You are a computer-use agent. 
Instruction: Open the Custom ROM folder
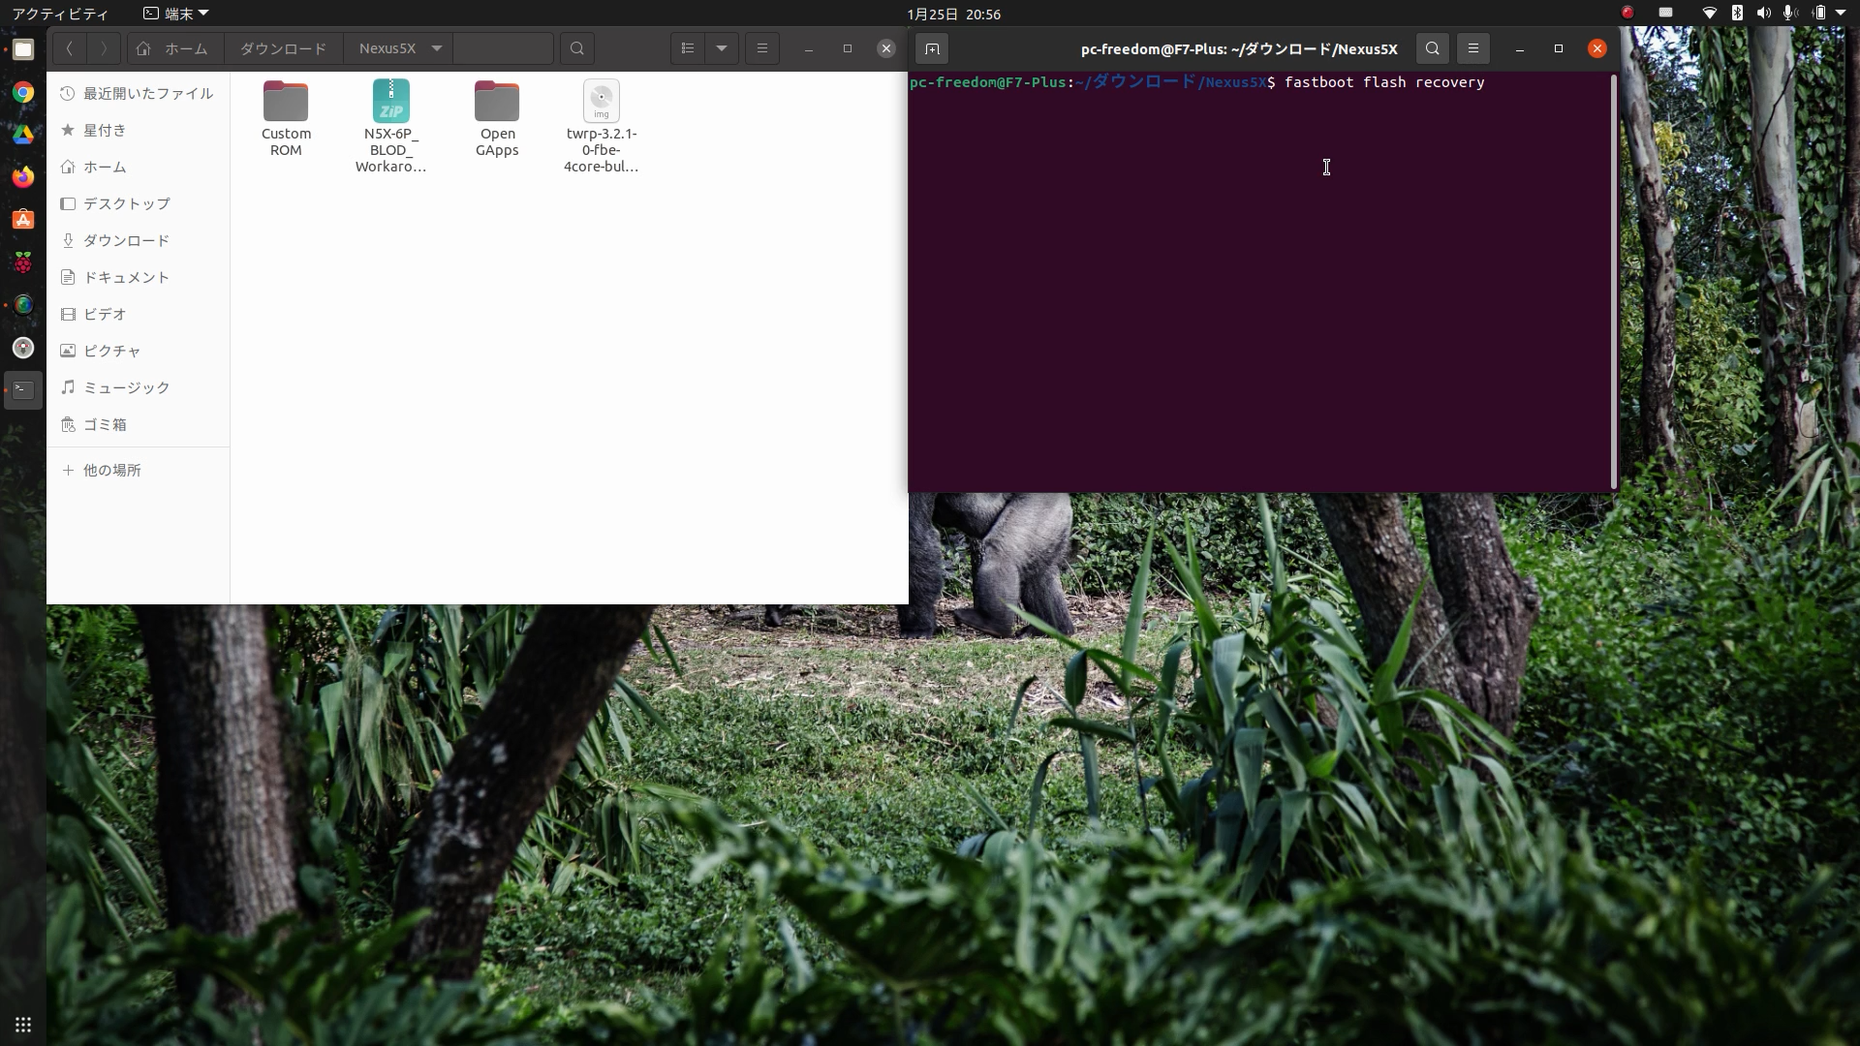286,118
